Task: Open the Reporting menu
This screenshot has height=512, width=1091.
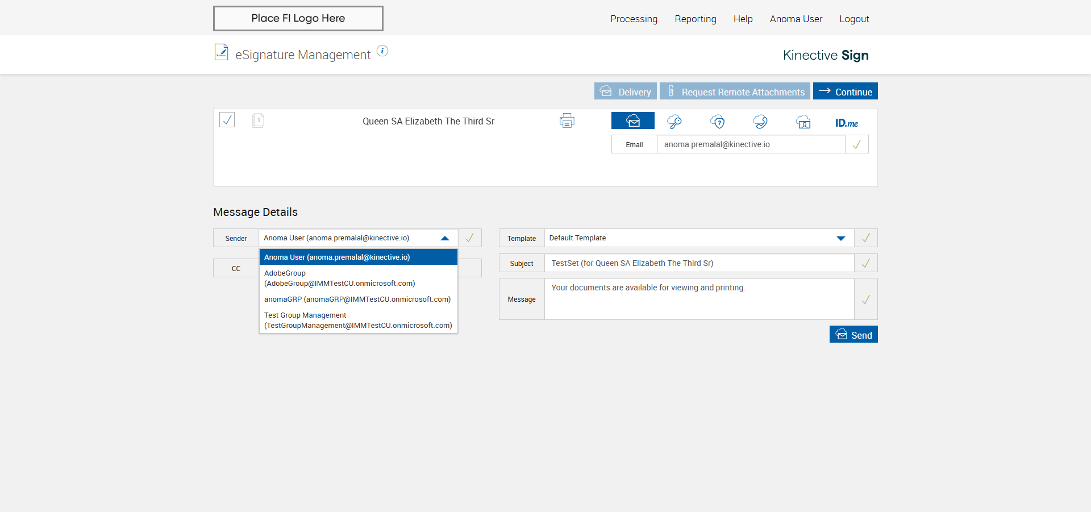Action: [695, 19]
